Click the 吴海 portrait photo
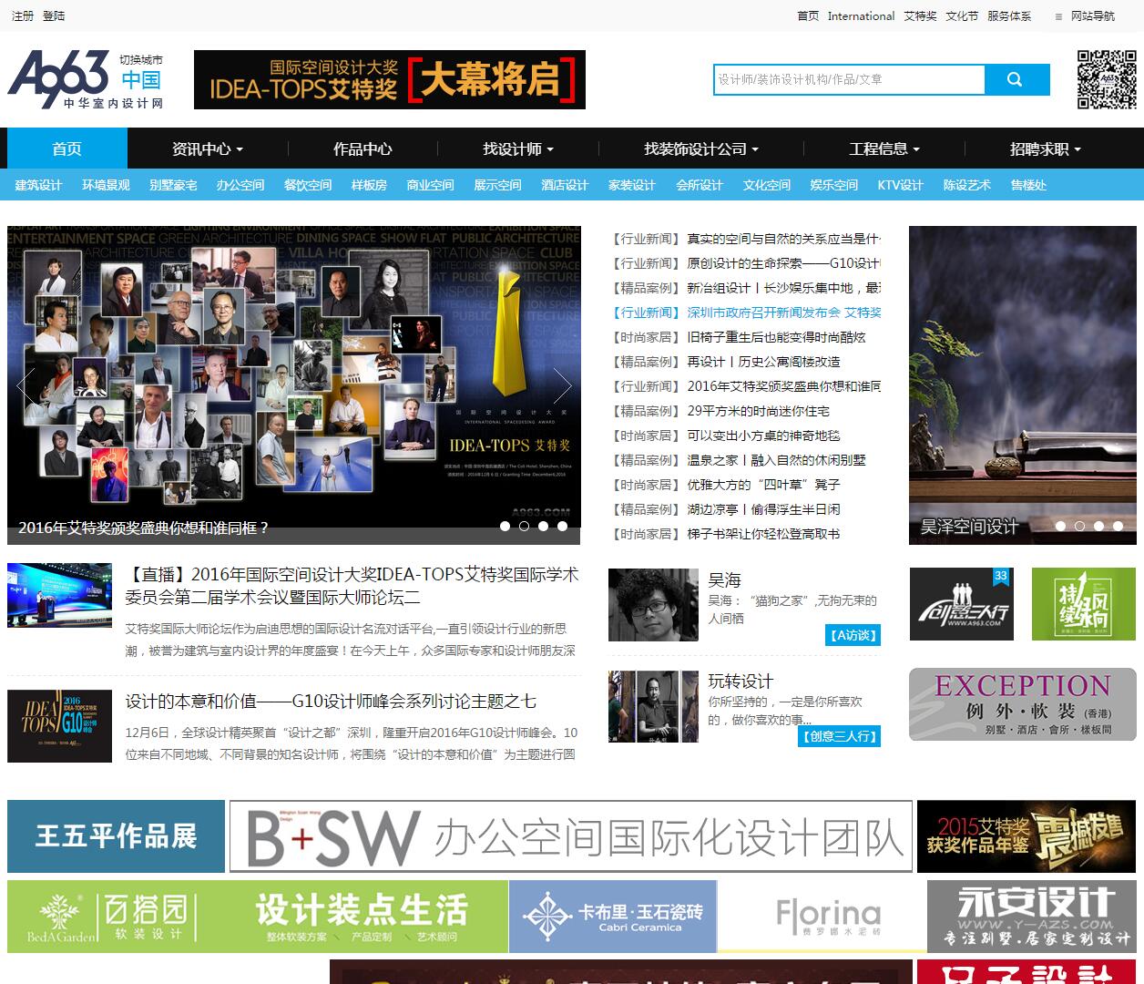Viewport: 1144px width, 984px height. coord(653,605)
